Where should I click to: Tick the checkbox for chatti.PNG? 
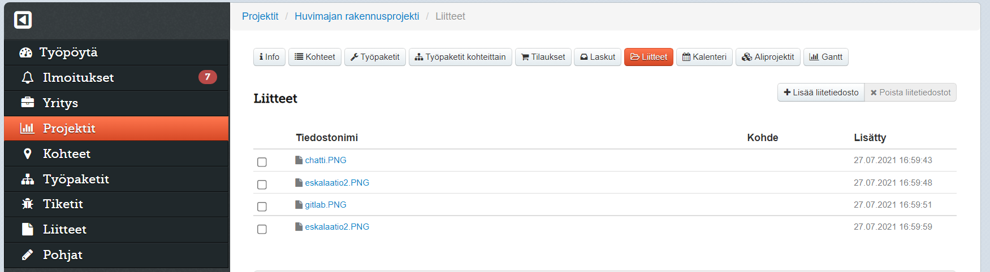pyautogui.click(x=262, y=162)
